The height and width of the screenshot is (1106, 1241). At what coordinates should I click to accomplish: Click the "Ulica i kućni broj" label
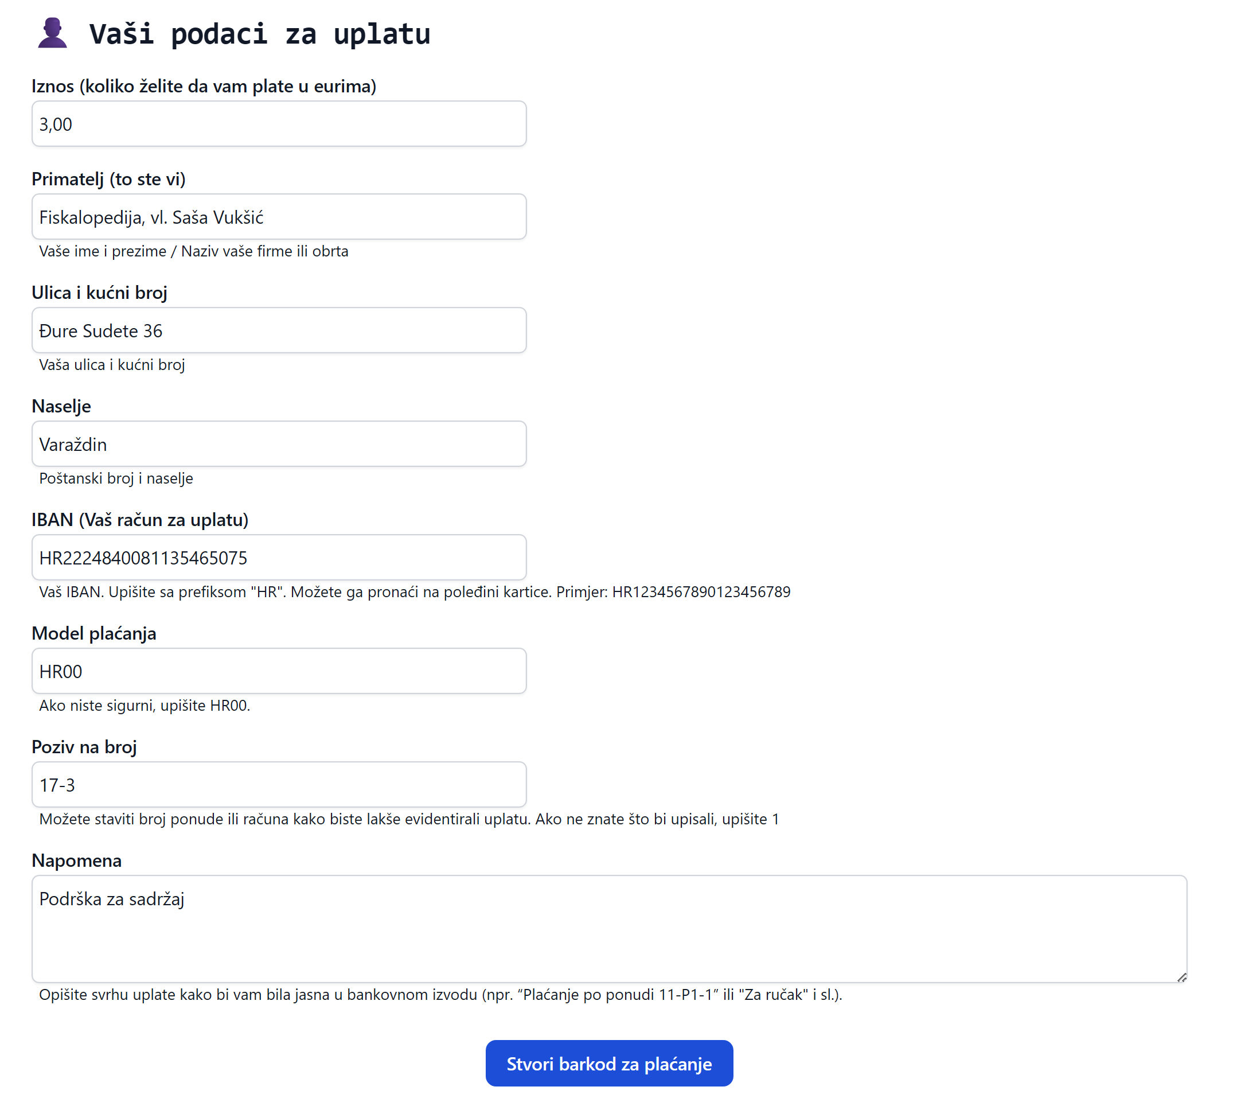click(100, 293)
